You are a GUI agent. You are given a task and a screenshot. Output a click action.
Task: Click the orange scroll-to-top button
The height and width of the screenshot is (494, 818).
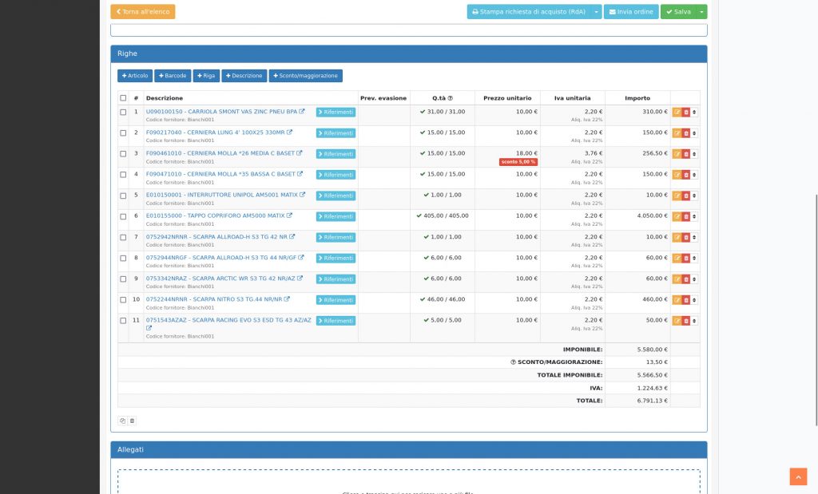point(797,476)
